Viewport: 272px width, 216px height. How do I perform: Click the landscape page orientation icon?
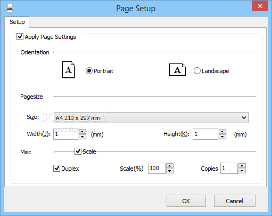[177, 70]
